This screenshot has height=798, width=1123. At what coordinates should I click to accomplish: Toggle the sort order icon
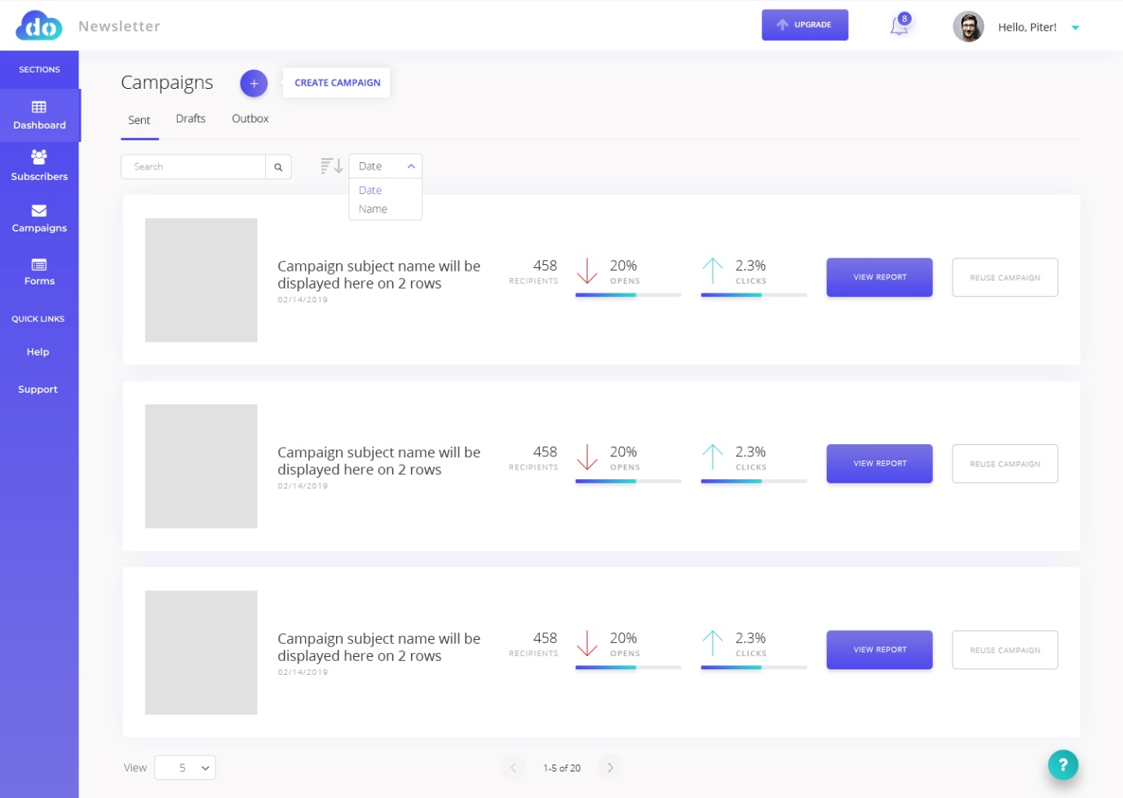tap(331, 166)
